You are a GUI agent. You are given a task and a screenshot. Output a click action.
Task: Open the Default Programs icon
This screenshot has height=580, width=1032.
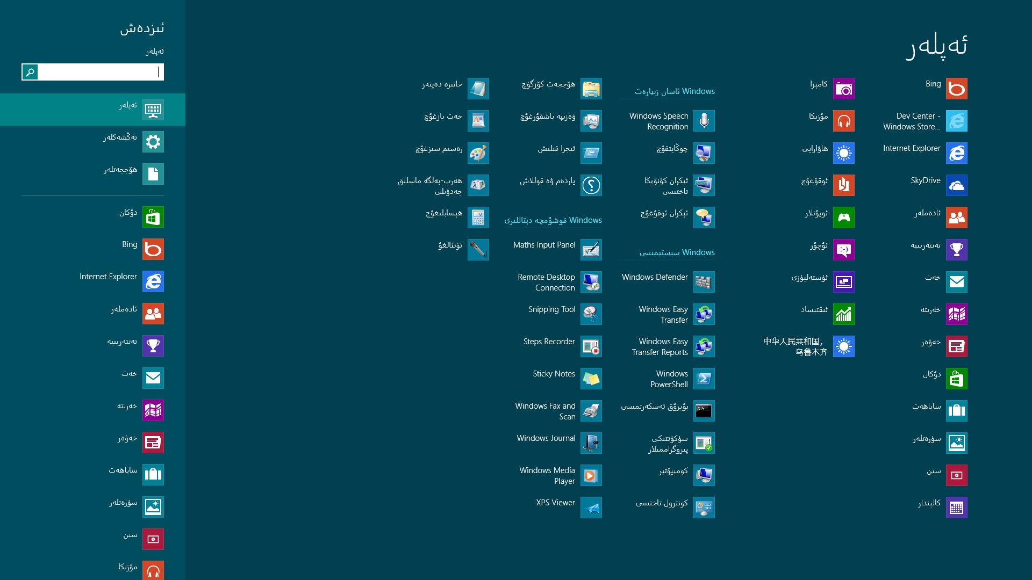[x=704, y=443]
